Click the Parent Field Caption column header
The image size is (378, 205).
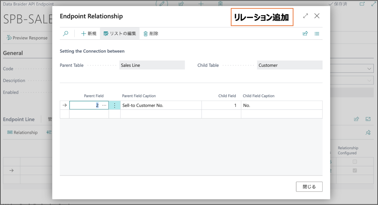tap(139, 96)
